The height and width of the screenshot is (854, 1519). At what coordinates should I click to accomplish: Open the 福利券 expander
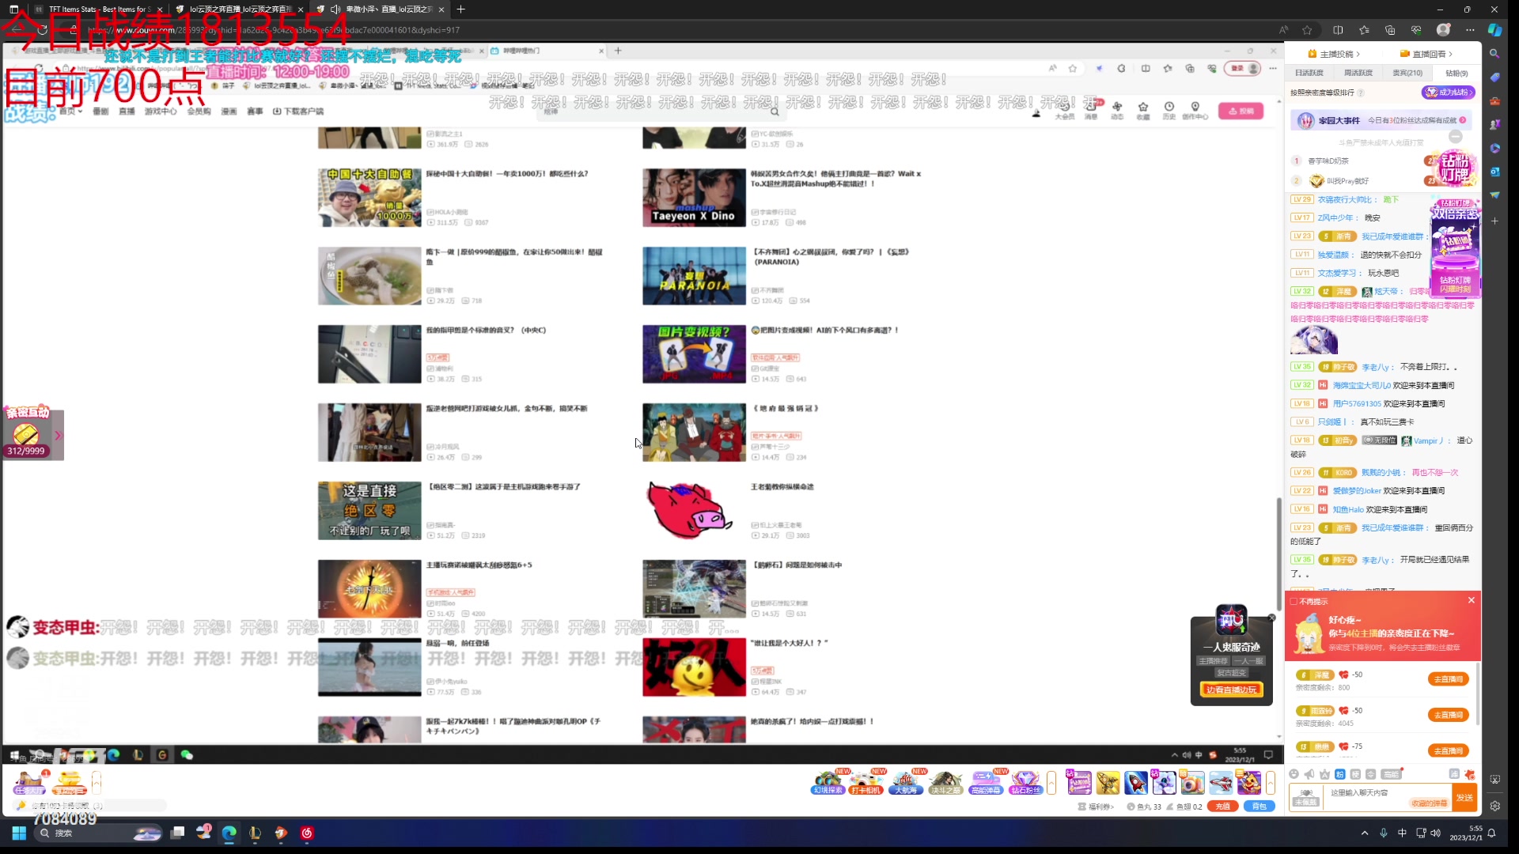[x=1096, y=807]
